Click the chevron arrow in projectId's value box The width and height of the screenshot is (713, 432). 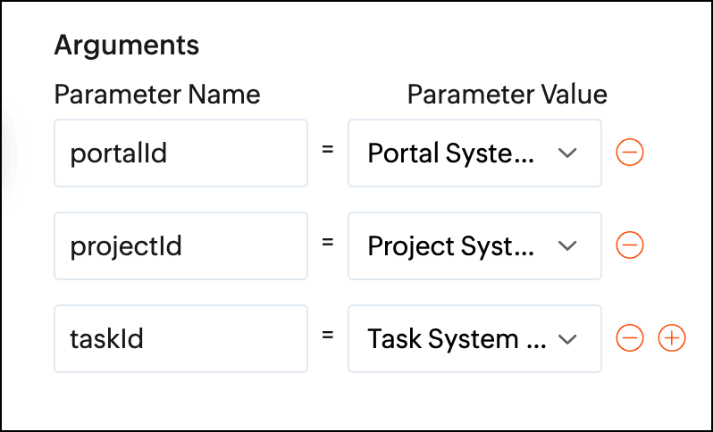(x=567, y=245)
